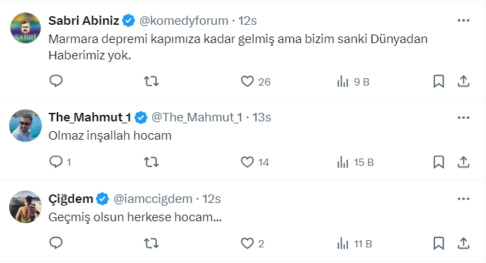The width and height of the screenshot is (486, 263).
Task: Like The_Mahmut_1's tweet with 14 likes
Action: pos(247,162)
